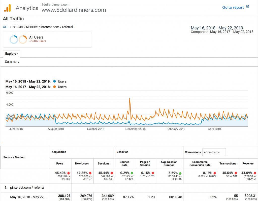The height and width of the screenshot is (201, 258).
Task: Click the Source / Medium column header
Action: (14, 157)
